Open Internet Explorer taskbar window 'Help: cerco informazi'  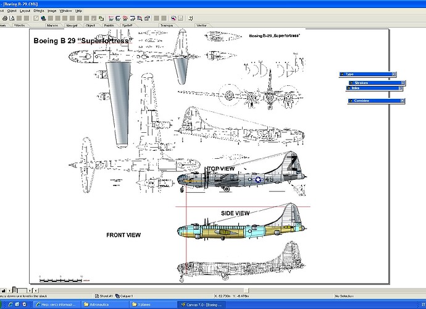[57, 305]
